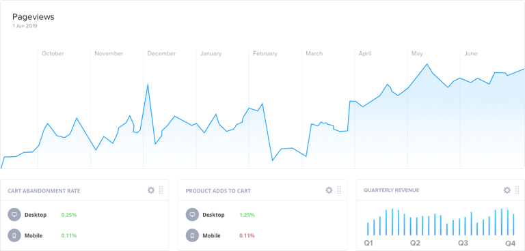Open settings gear on Quarterly Revenue card
This screenshot has width=525, height=251.
[507, 190]
